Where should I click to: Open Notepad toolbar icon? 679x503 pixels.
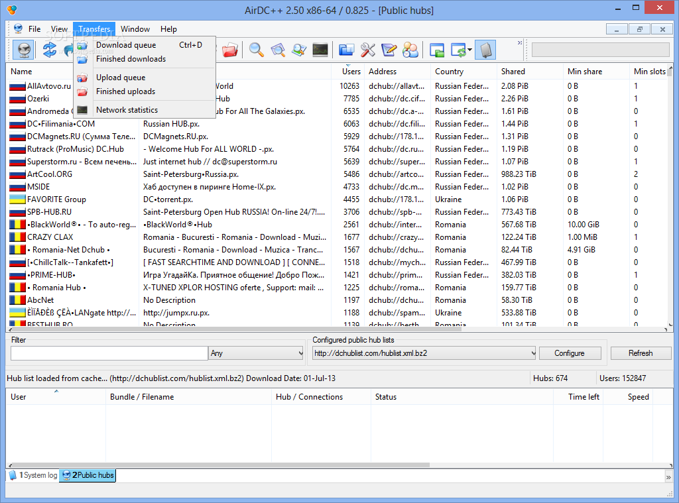(389, 50)
